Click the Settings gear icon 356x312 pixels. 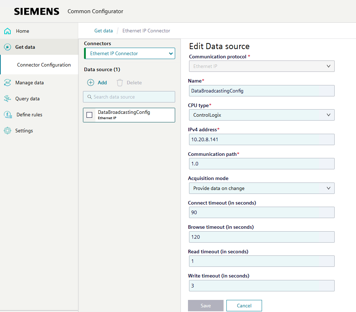(7, 131)
